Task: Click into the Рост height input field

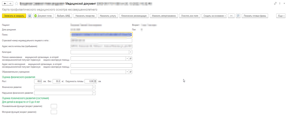Action: pos(38,81)
